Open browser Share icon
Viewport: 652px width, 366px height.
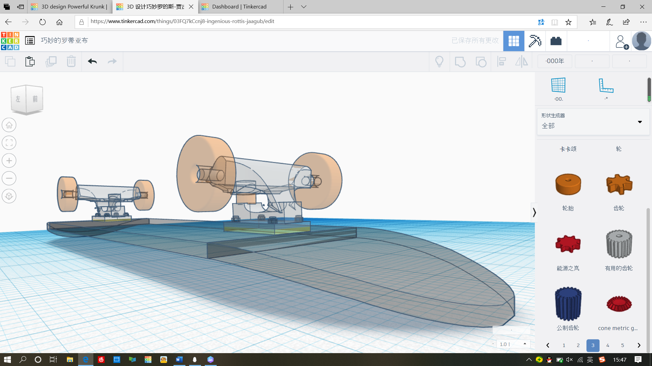click(x=626, y=22)
